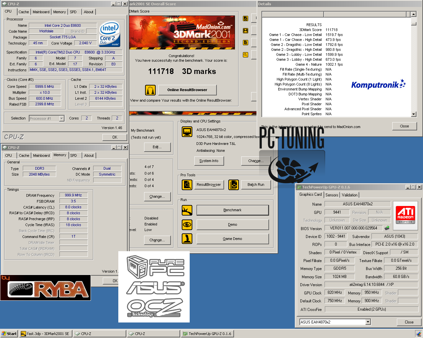This screenshot has width=423, height=338.
Task: Open About tab in the processor CPU-Z window
Action: 88,12
